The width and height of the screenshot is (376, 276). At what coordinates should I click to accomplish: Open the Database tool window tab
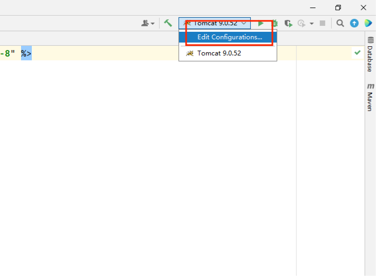[x=370, y=54]
